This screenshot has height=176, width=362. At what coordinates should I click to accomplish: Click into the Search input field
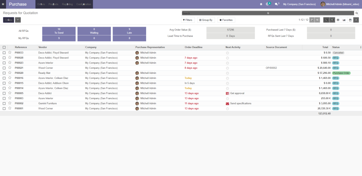coord(268,13)
